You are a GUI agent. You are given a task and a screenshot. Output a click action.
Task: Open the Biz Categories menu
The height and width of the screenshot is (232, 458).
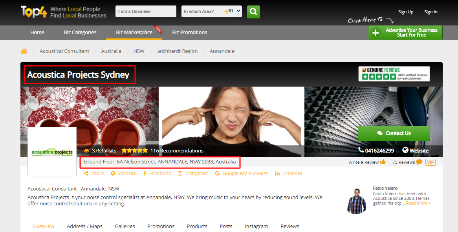coord(80,33)
